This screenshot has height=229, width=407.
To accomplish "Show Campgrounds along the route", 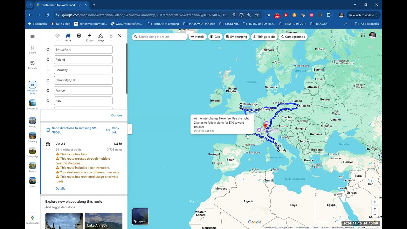I will coord(293,37).
